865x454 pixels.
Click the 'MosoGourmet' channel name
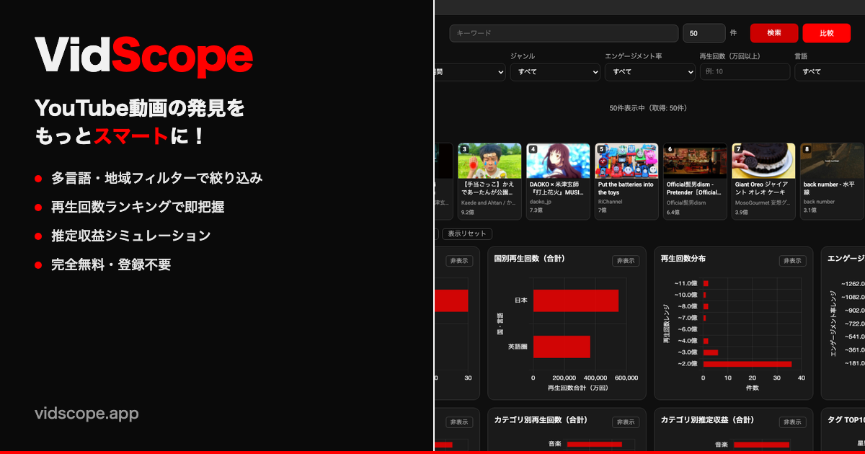pos(761,202)
